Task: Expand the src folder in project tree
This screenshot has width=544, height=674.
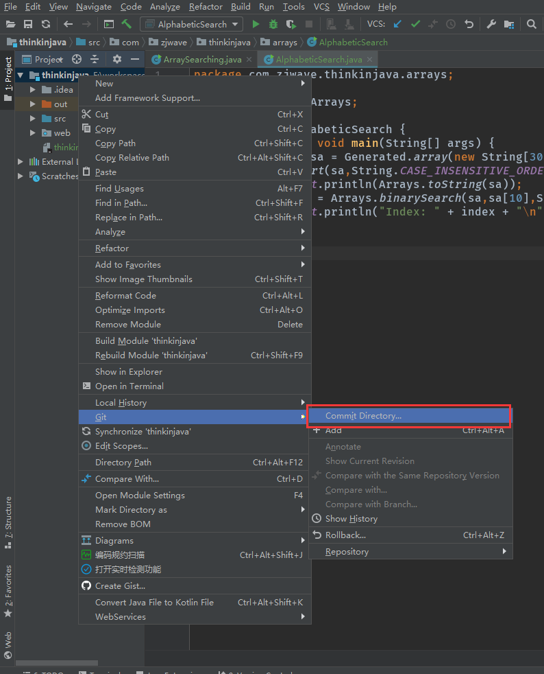Action: coord(32,119)
